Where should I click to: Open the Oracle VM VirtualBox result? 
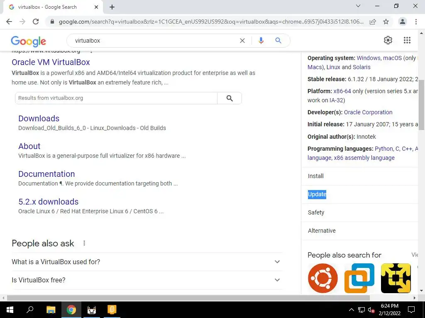coord(51,62)
